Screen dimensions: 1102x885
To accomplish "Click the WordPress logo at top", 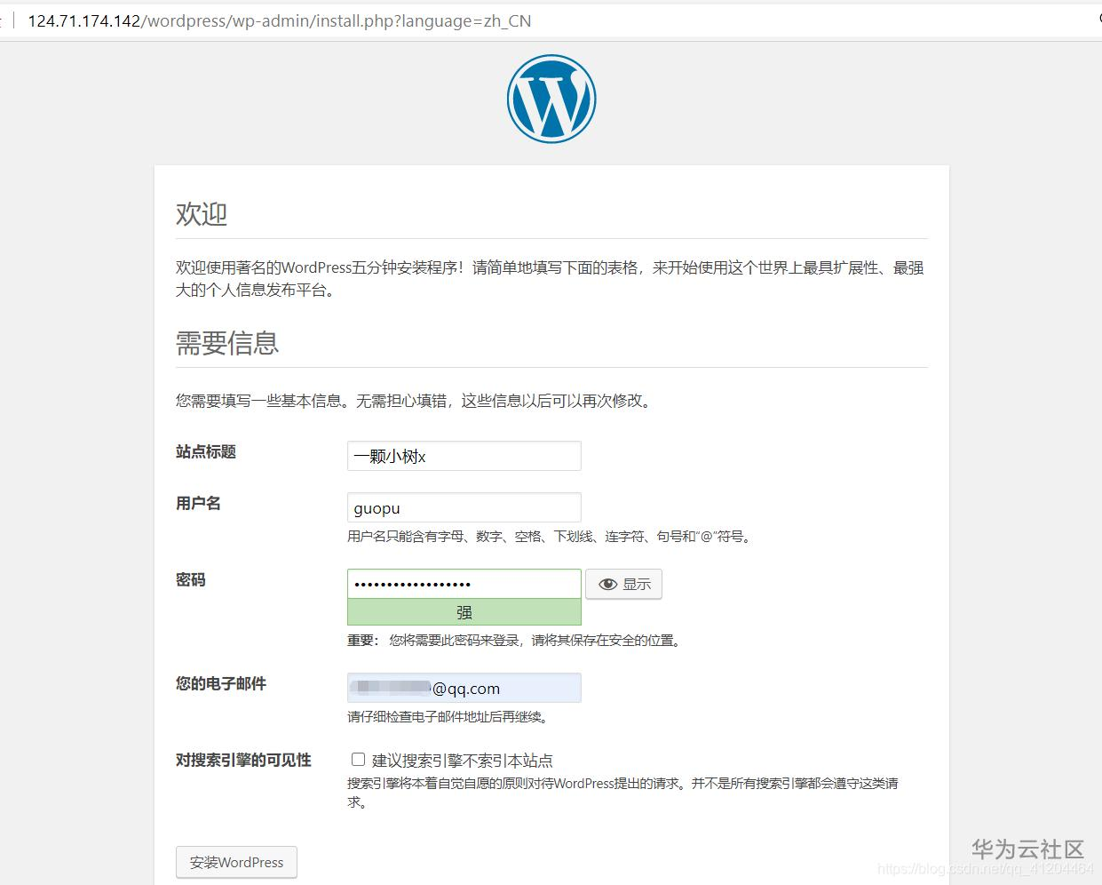I will point(551,99).
